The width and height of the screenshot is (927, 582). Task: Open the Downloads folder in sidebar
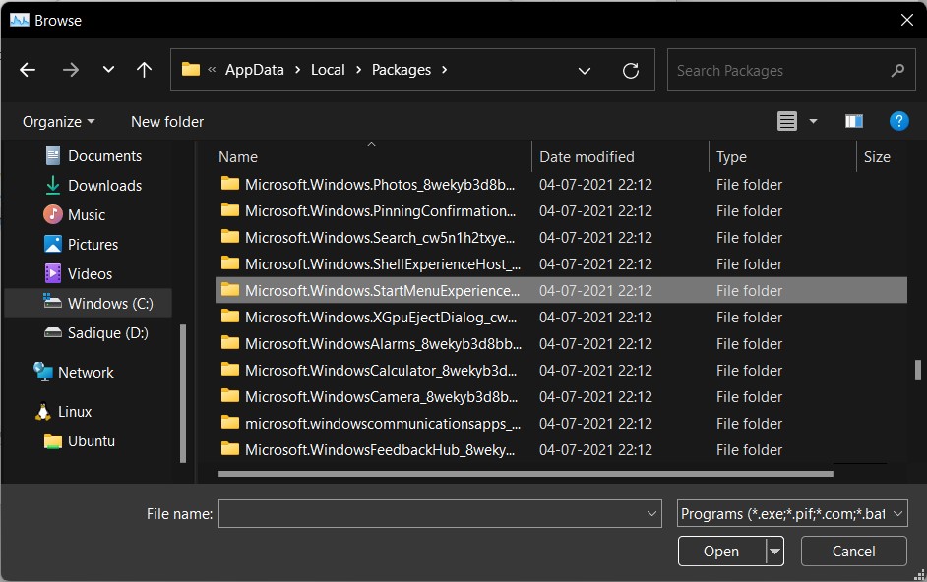(x=104, y=185)
